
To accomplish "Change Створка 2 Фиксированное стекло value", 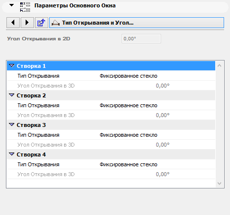I will 129,105.
